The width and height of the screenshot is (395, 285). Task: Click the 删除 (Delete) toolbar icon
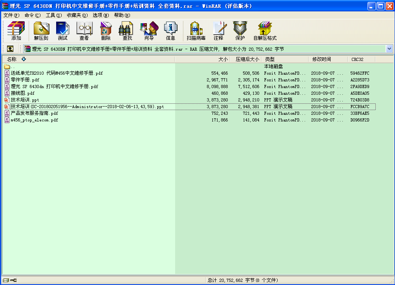(106, 31)
